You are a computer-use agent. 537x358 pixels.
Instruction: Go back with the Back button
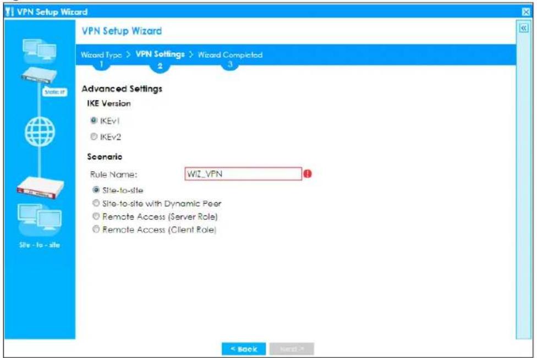point(244,349)
